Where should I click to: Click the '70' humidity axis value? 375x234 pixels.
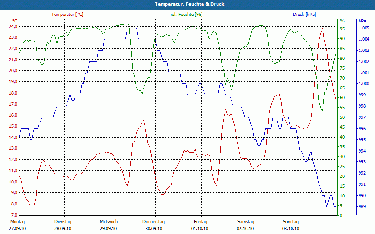(x=343, y=78)
